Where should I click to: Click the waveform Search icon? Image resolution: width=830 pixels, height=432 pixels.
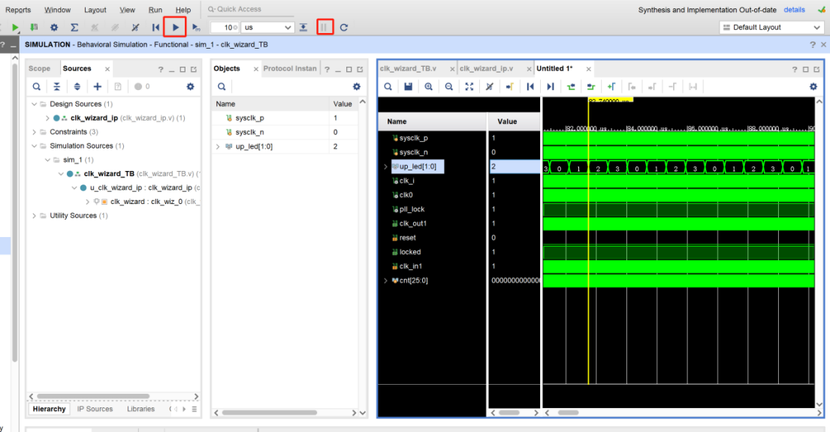pyautogui.click(x=388, y=87)
